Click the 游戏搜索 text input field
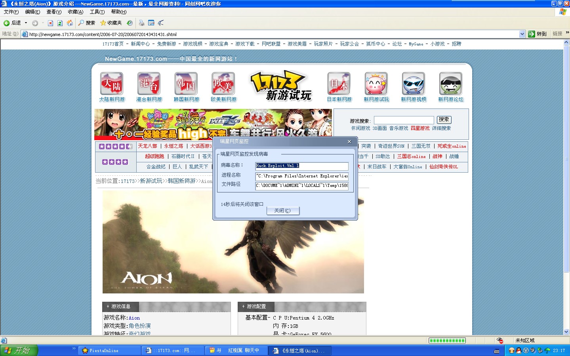The width and height of the screenshot is (570, 356). pyautogui.click(x=404, y=120)
